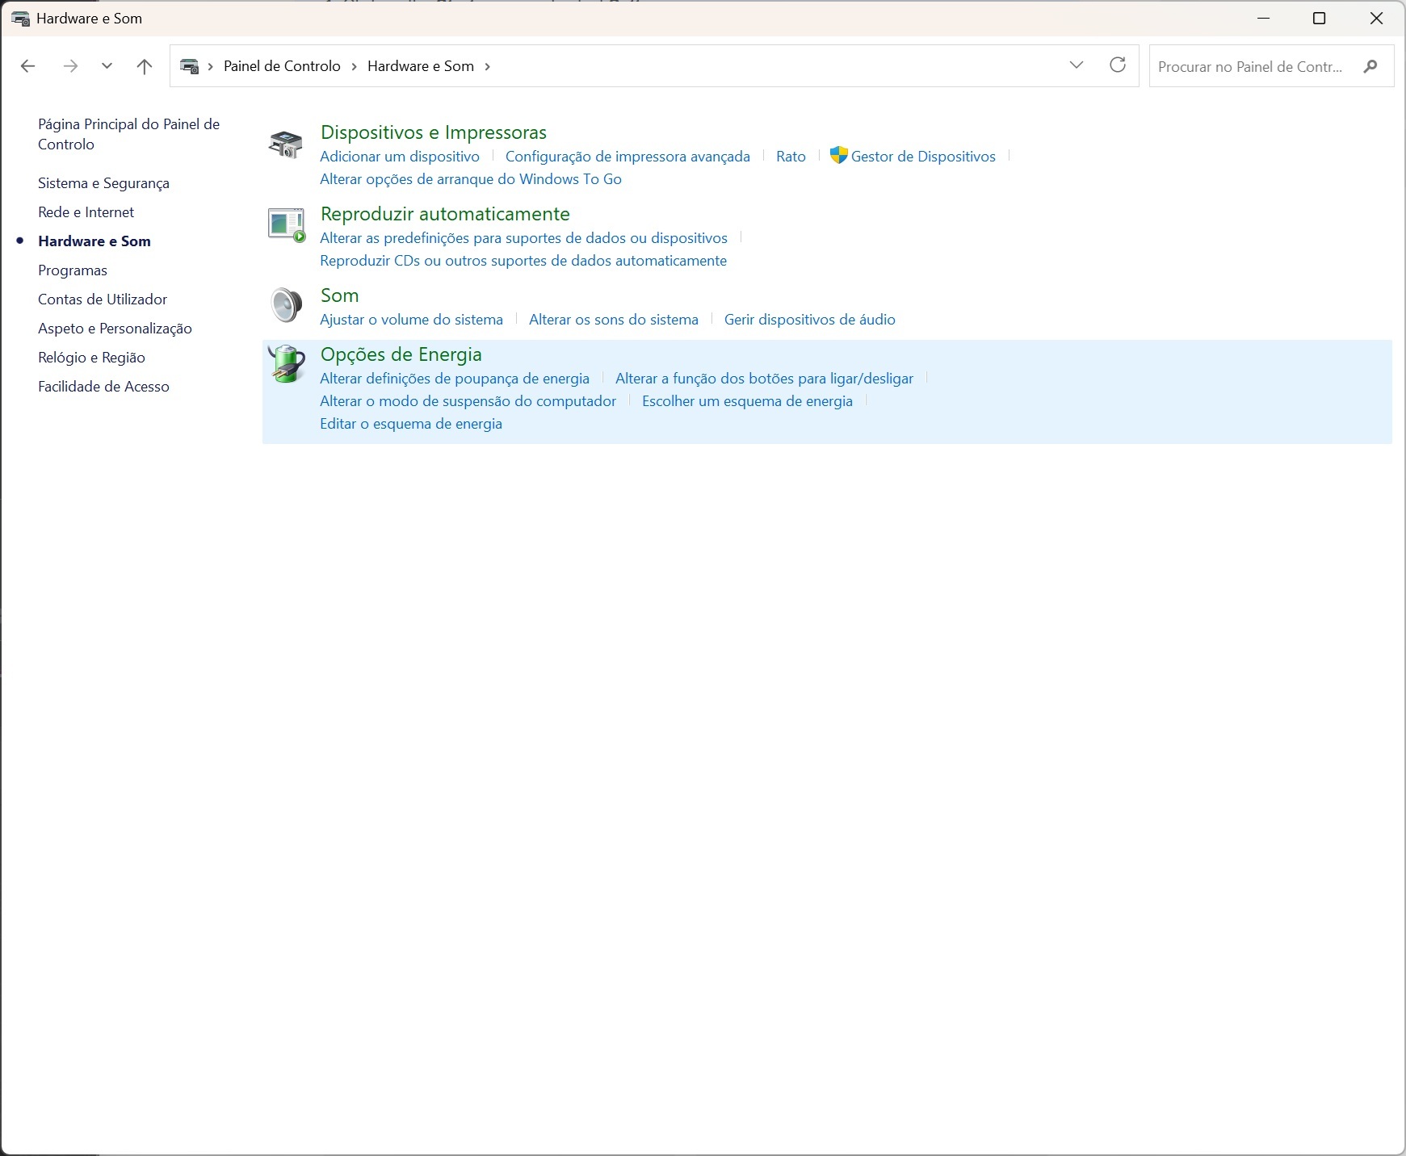Click the Som speaker icon

click(x=286, y=305)
